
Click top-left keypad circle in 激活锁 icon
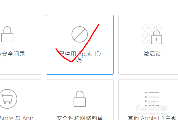point(145,27)
